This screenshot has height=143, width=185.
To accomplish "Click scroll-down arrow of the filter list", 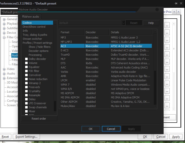I will (55, 113).
